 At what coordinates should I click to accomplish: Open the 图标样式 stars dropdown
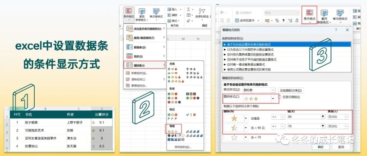coord(273,99)
